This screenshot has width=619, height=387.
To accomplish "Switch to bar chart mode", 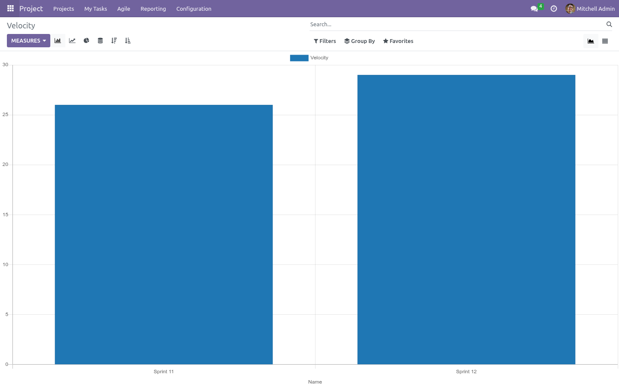I will coord(58,41).
